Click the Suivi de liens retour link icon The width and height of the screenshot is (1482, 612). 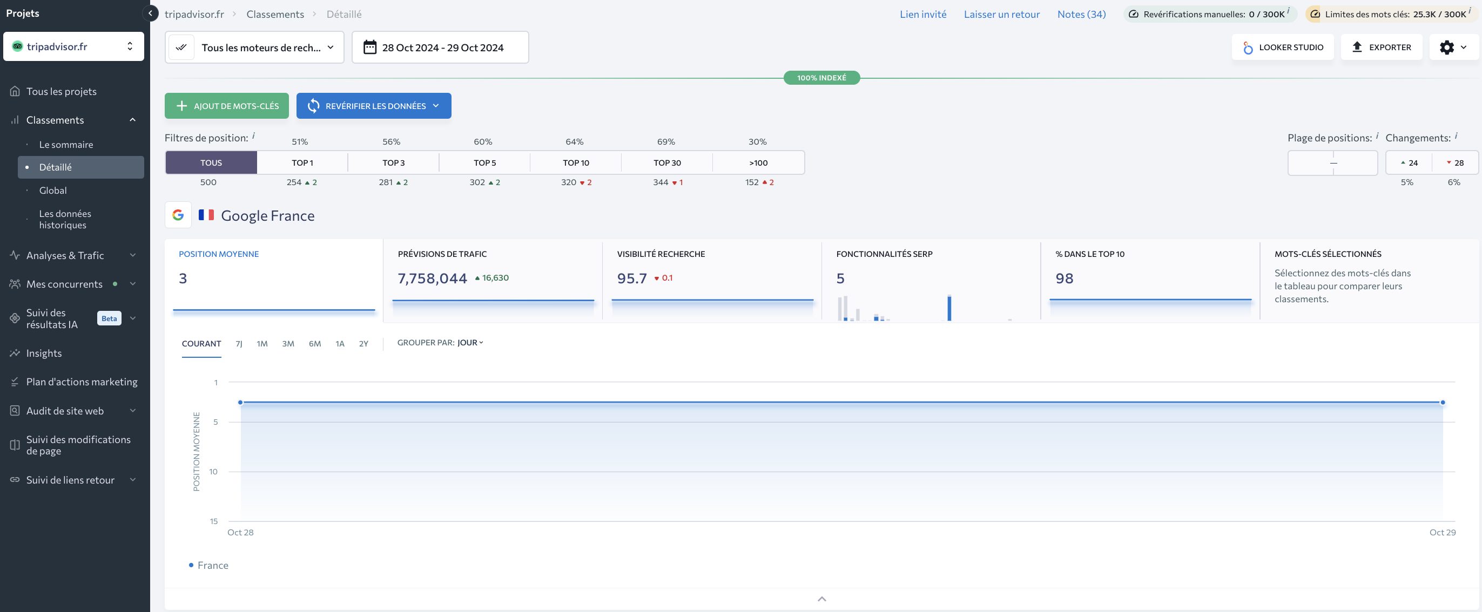[x=15, y=479]
